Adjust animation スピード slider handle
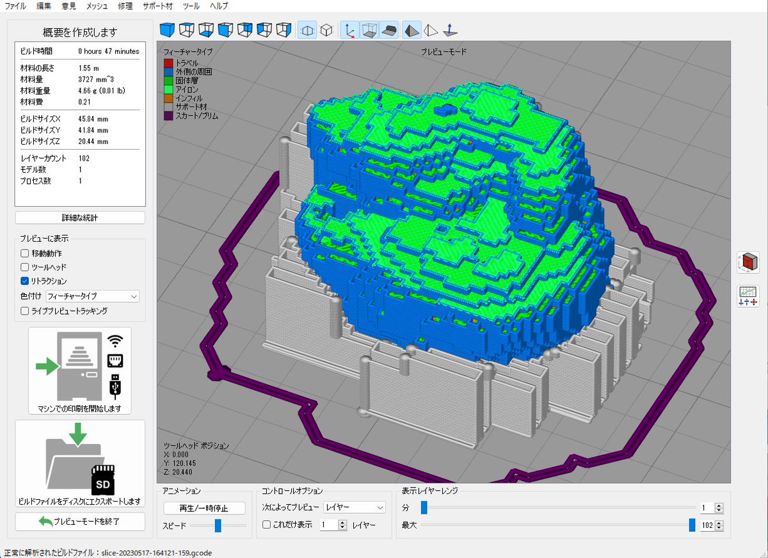The image size is (768, 558). [218, 525]
